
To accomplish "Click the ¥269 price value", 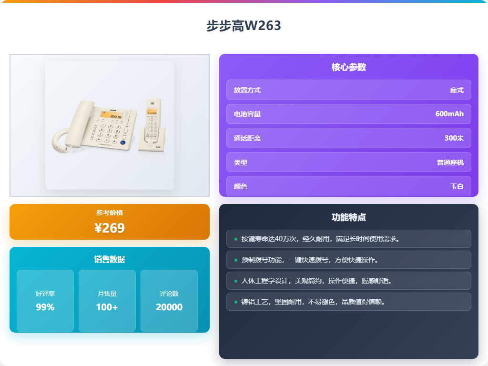I will tap(110, 228).
